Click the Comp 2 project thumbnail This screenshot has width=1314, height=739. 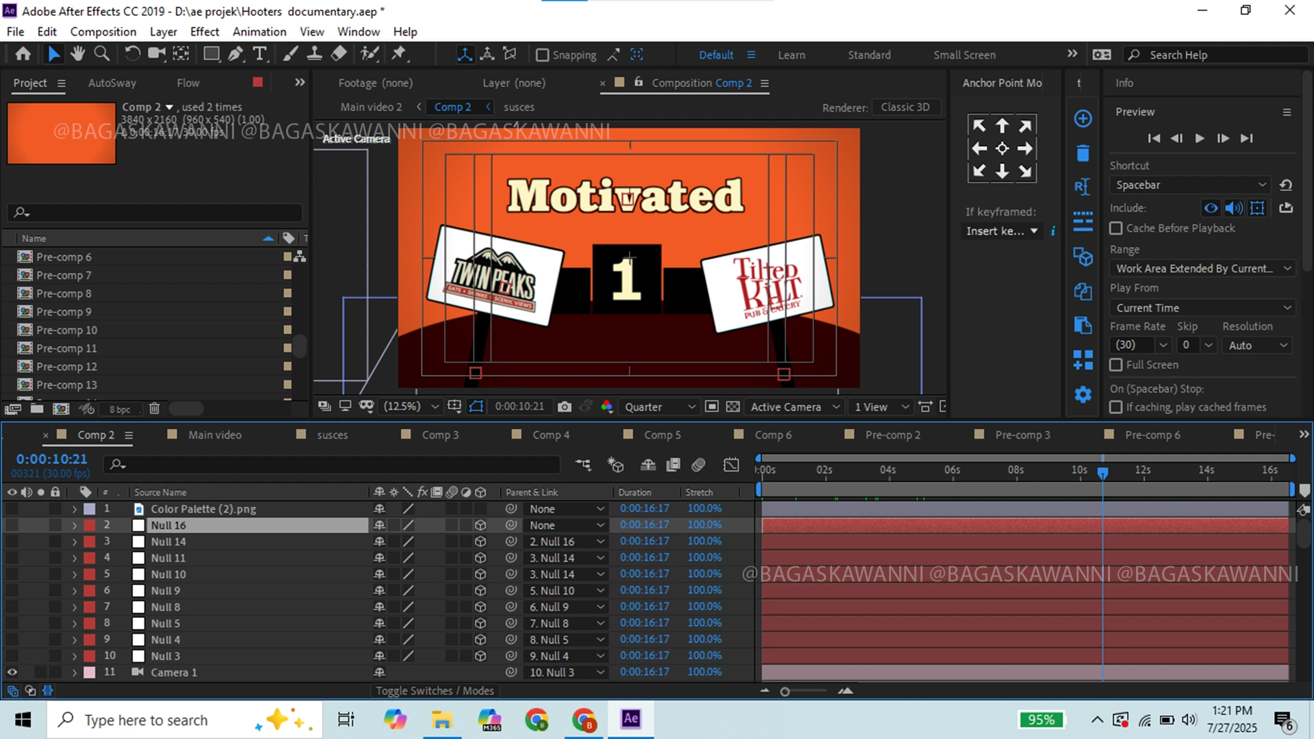(x=62, y=133)
